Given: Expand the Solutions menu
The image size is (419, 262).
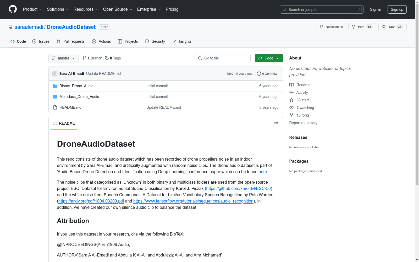Looking at the screenshot, I should (x=58, y=9).
